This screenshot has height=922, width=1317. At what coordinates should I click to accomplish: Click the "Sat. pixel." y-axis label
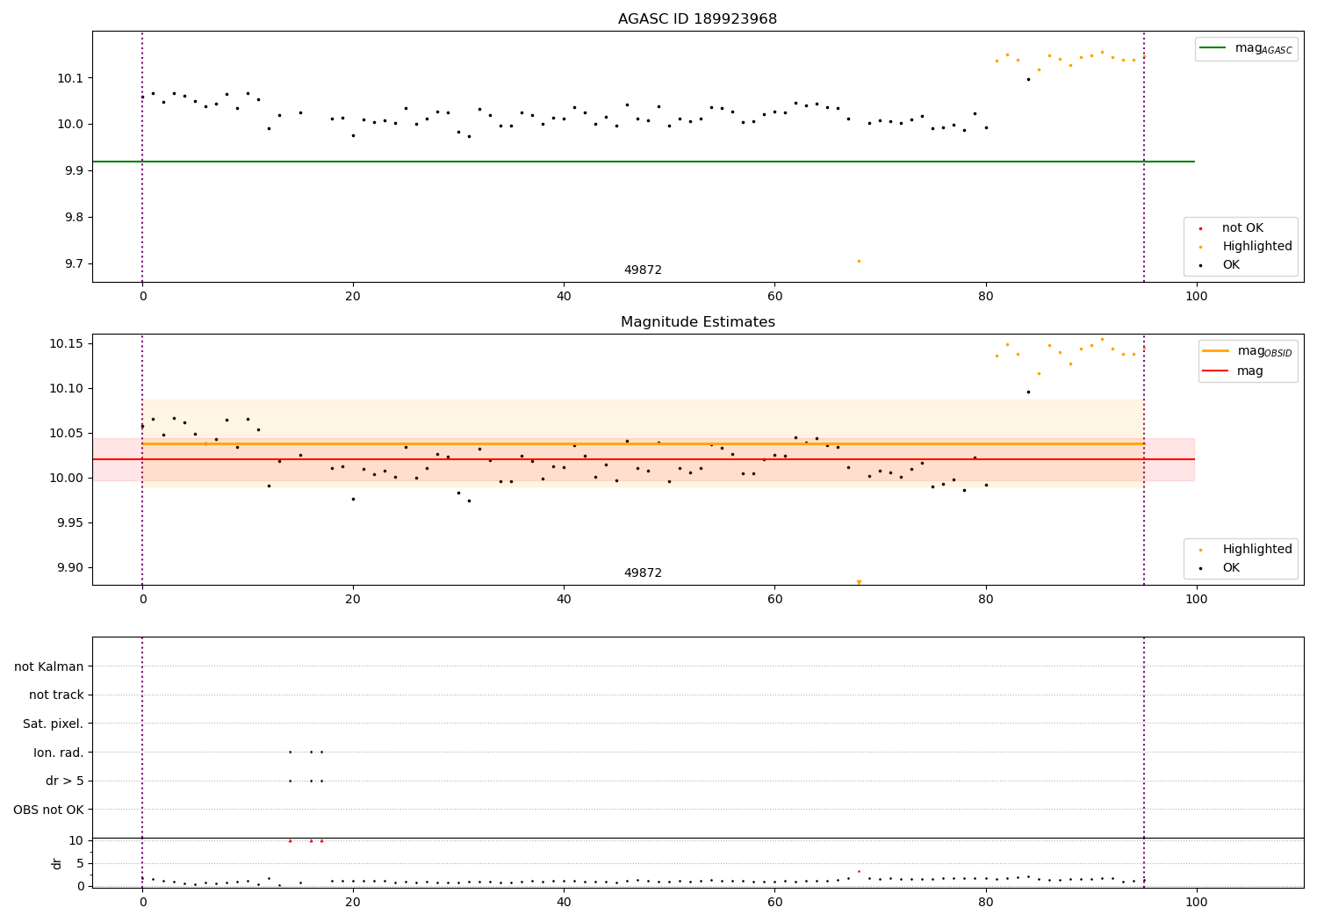pos(54,724)
